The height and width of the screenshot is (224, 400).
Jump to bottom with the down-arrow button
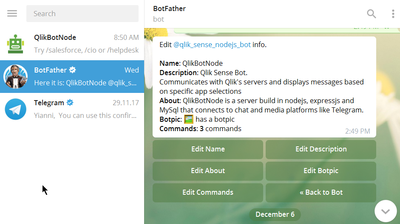pyautogui.click(x=386, y=211)
